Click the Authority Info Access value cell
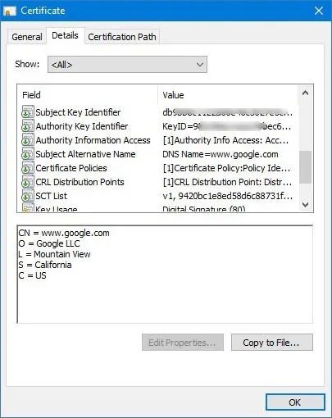The image size is (332, 418). (225, 140)
